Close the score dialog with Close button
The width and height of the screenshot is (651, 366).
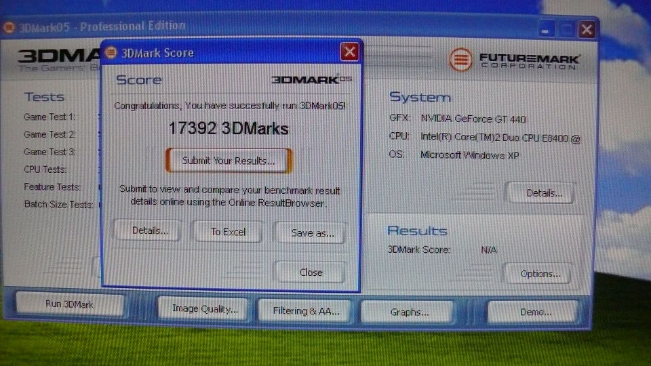click(x=311, y=272)
